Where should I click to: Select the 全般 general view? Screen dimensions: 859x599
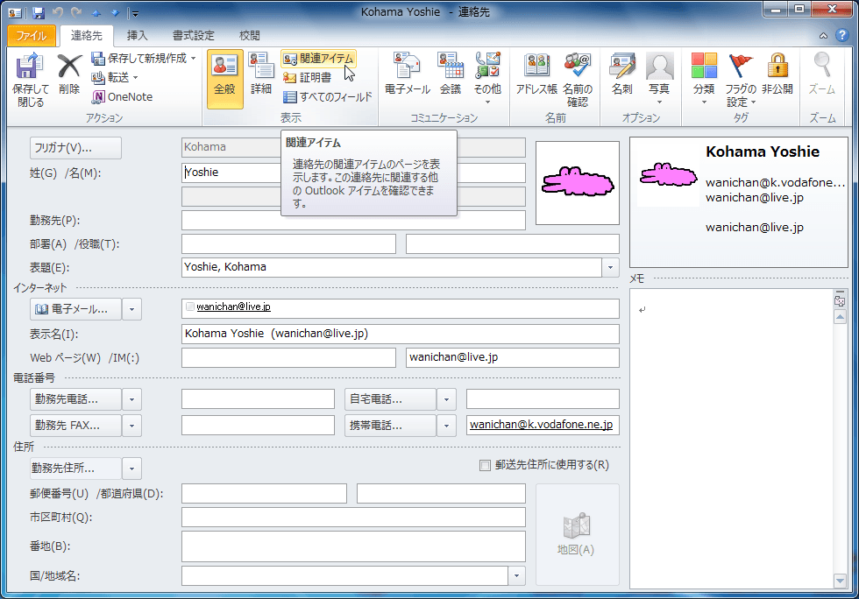[225, 80]
